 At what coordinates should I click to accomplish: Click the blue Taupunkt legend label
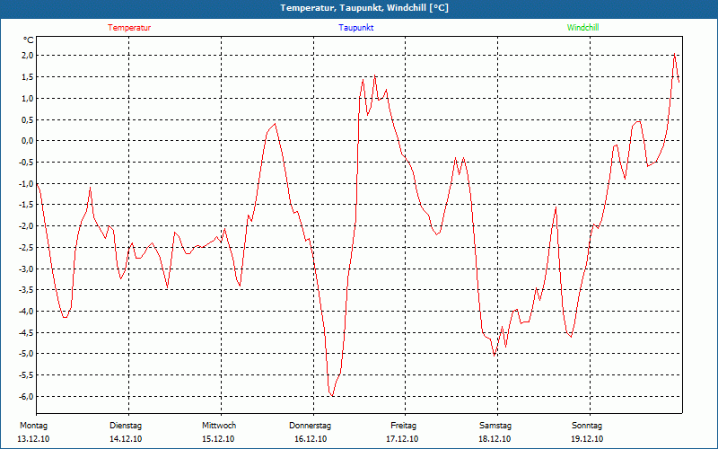pos(355,28)
